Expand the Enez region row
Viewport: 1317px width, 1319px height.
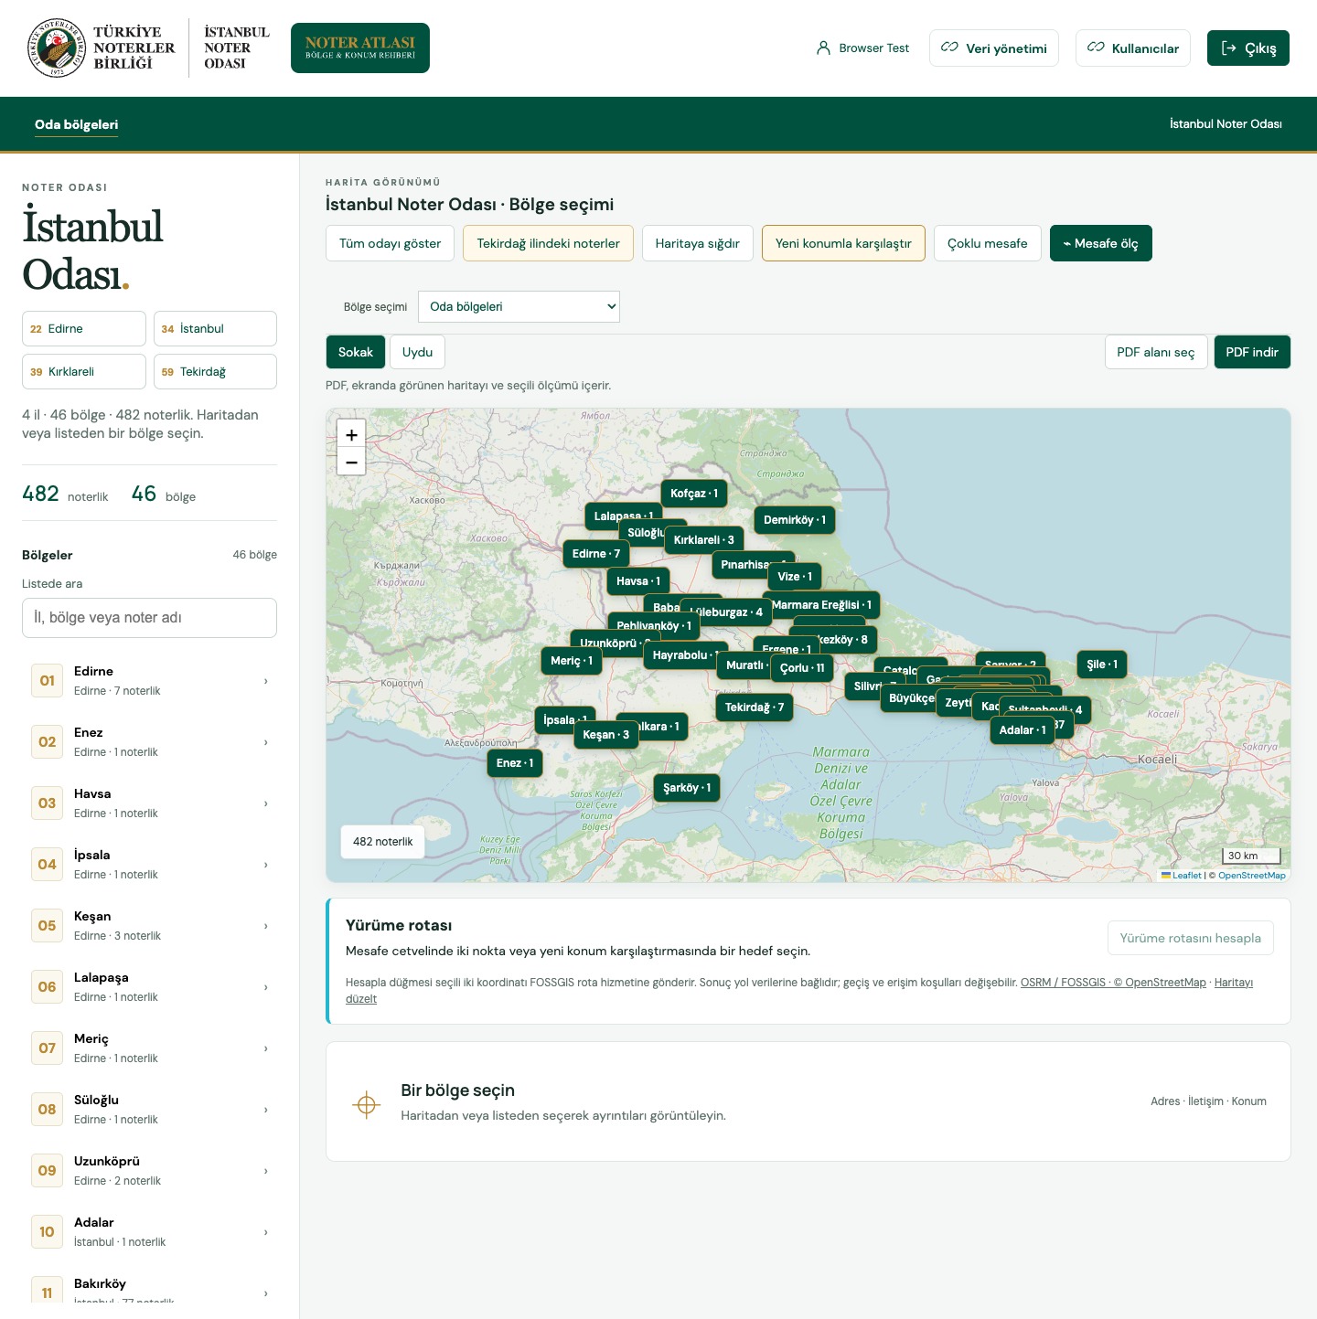click(x=150, y=742)
